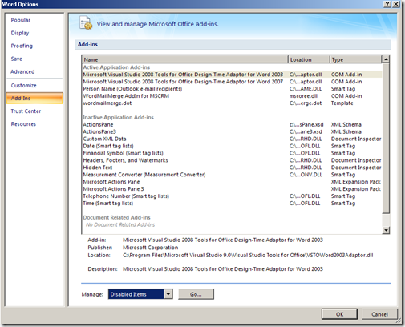Click the No Document Related Add-ins text

pyautogui.click(x=120, y=224)
